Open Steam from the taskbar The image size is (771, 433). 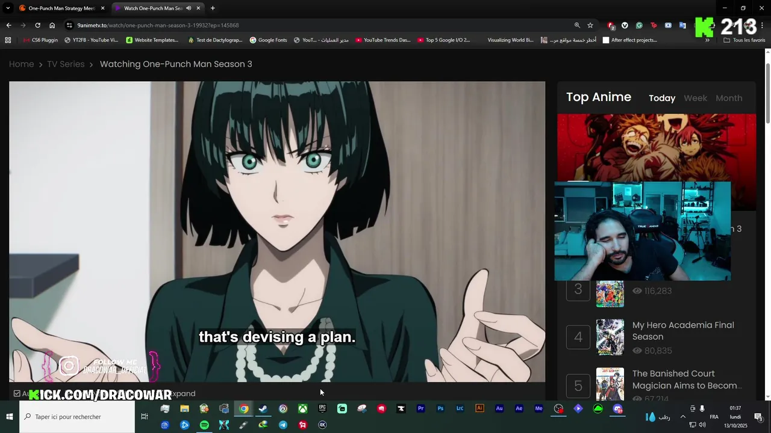pos(263,409)
